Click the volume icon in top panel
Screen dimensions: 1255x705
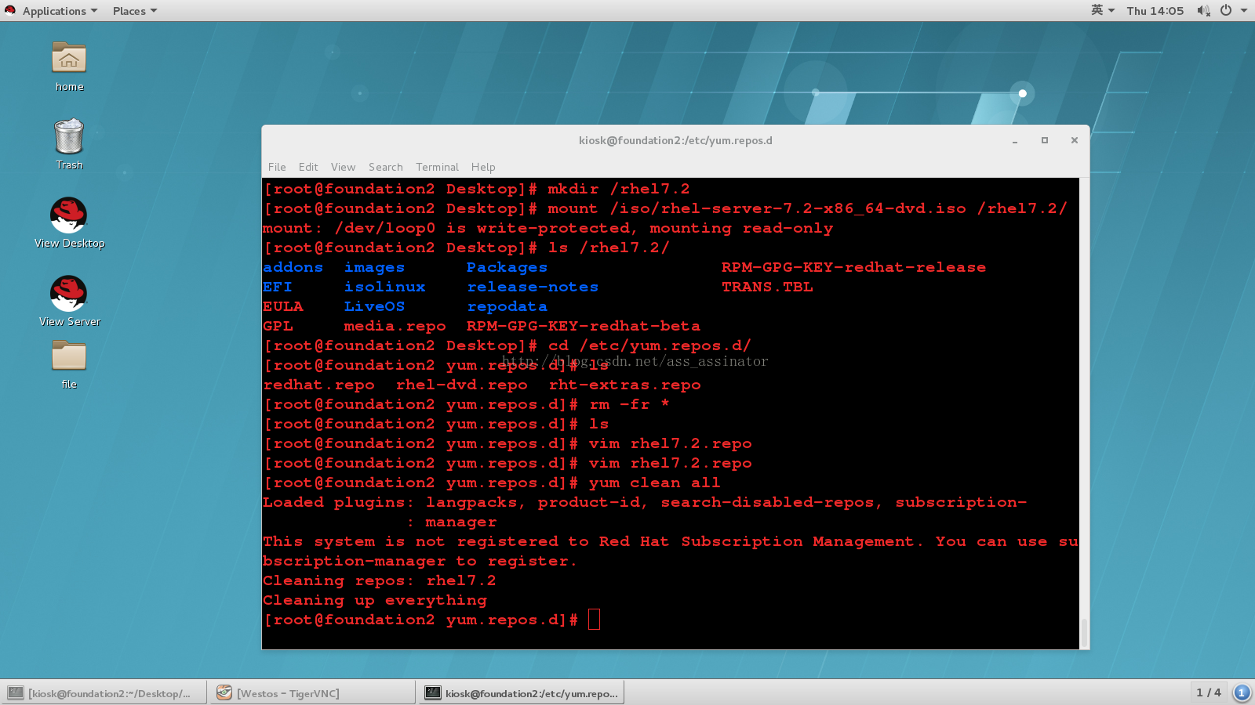tap(1203, 10)
